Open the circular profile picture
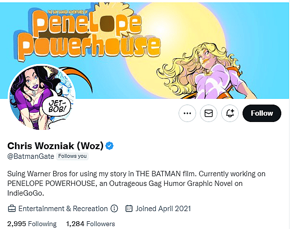290x229 pixels. point(42,97)
